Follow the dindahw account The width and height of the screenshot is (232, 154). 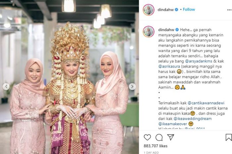coord(189,10)
